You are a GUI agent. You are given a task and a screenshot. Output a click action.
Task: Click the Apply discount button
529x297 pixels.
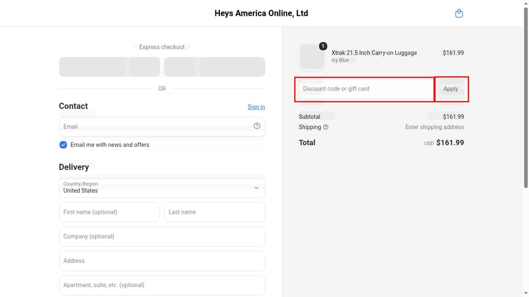tap(451, 89)
